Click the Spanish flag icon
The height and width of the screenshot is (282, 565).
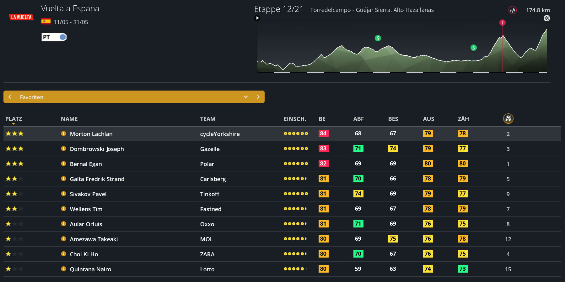click(x=46, y=21)
